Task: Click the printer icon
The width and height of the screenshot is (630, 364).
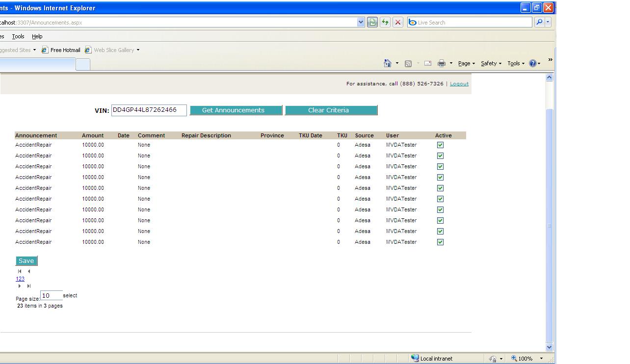Action: pos(442,63)
